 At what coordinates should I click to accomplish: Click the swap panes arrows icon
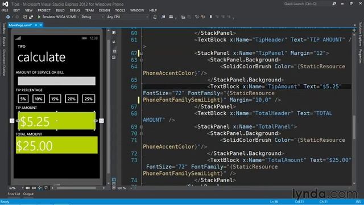pyautogui.click(x=114, y=42)
